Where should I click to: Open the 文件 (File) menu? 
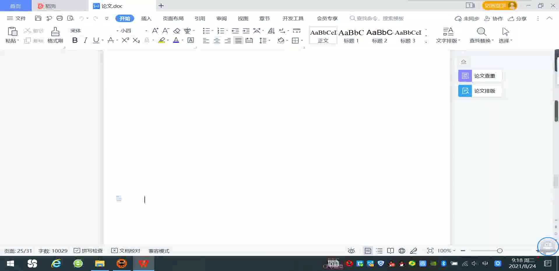point(16,18)
